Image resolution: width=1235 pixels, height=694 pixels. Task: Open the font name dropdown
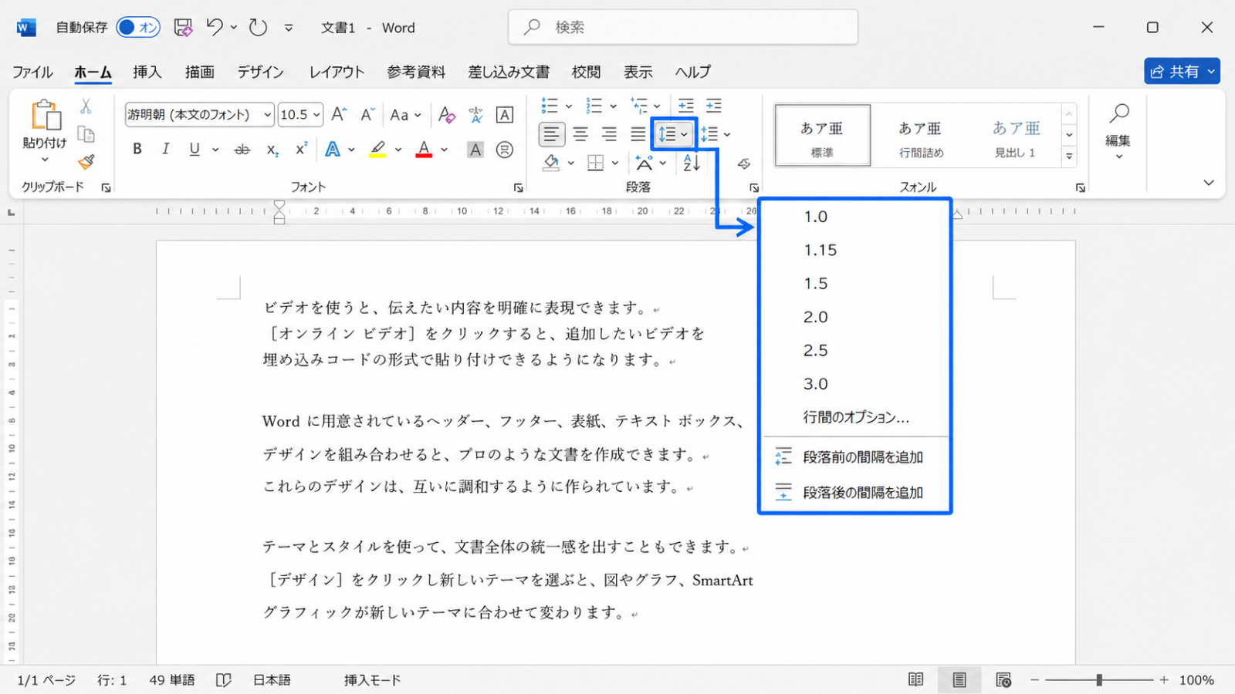[x=267, y=115]
